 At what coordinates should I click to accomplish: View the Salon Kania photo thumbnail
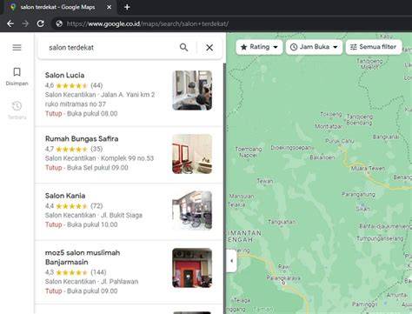pyautogui.click(x=192, y=210)
